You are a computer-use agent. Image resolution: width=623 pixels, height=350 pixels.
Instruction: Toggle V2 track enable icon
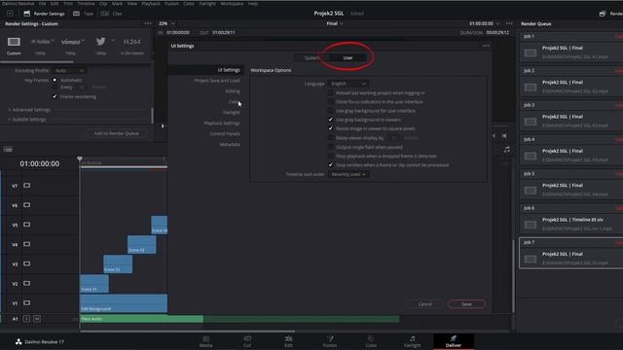coord(26,283)
